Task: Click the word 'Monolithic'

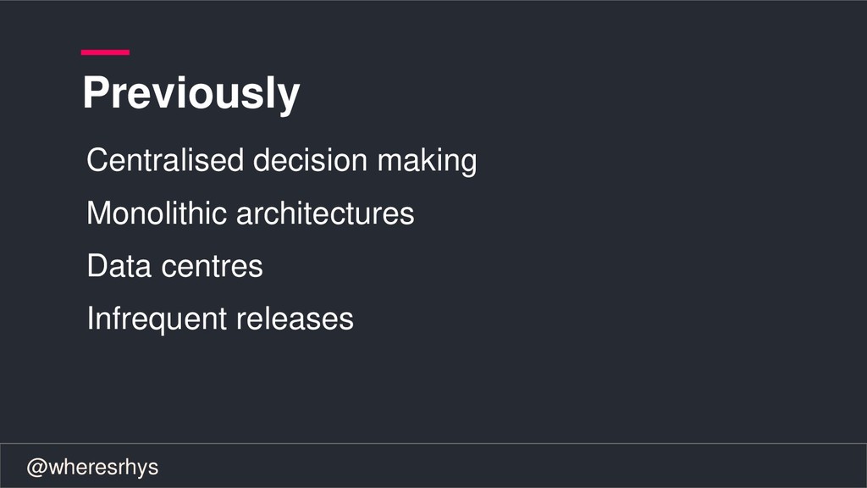Action: (157, 213)
